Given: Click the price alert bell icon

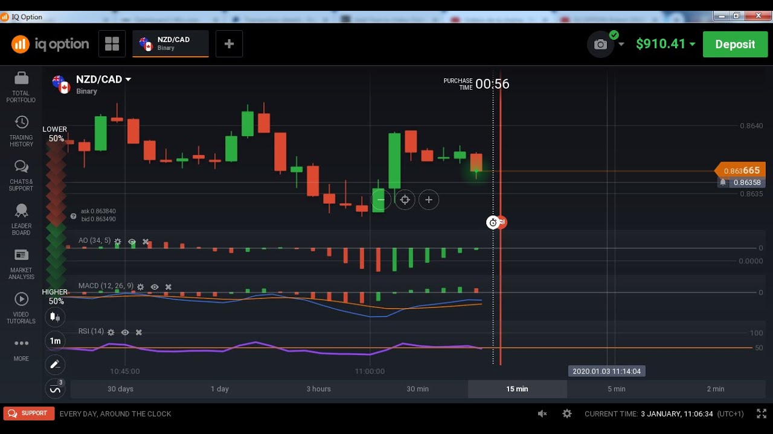Looking at the screenshot, I should point(722,182).
